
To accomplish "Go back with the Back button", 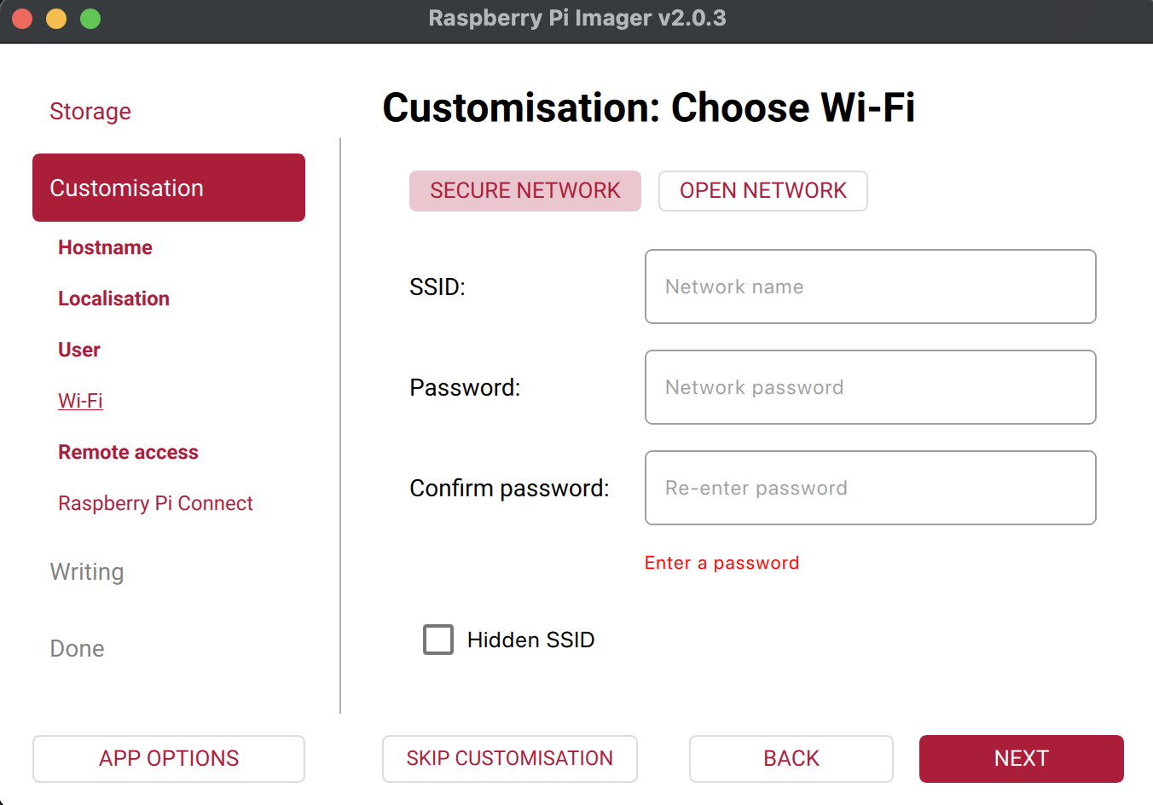I will (791, 758).
